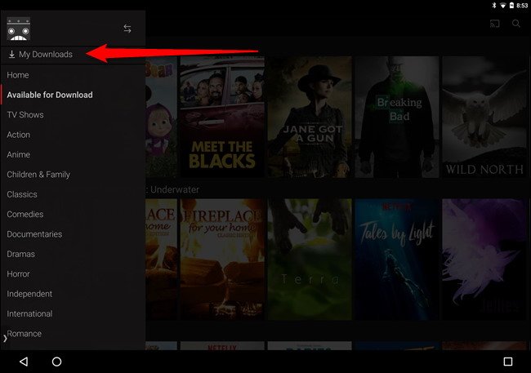Tap the Cast screen icon

495,24
